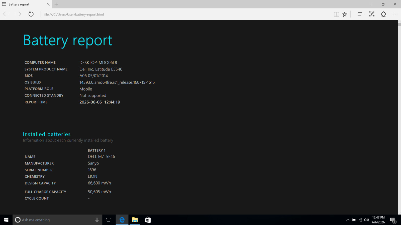The width and height of the screenshot is (401, 225).
Task: Click the CYCLE COUNT label
Action: [x=37, y=198]
